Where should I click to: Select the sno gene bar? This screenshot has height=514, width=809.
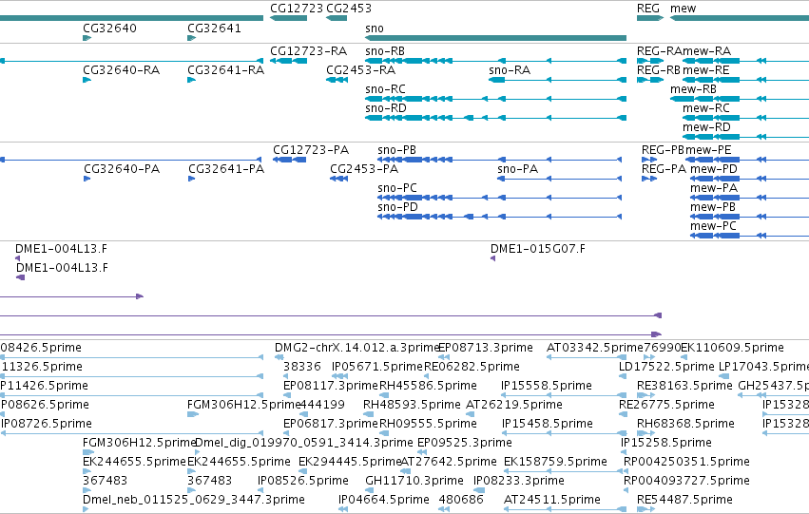tap(495, 38)
